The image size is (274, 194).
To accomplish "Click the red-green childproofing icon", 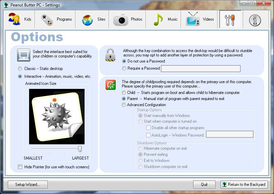I will click(110, 85).
